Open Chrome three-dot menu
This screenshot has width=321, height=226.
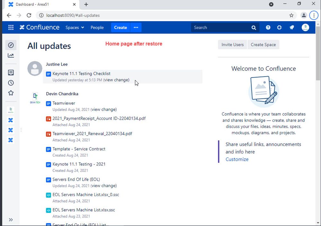(314, 15)
